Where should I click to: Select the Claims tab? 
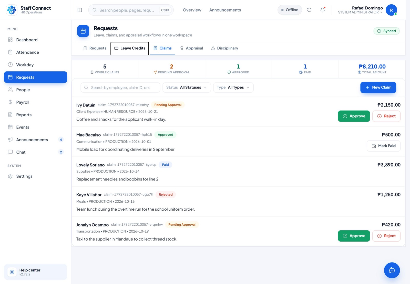(x=162, y=48)
